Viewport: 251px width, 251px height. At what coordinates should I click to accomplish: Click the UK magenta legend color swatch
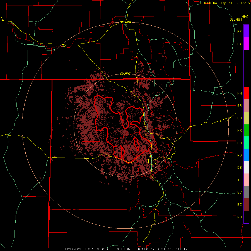coord(246,44)
